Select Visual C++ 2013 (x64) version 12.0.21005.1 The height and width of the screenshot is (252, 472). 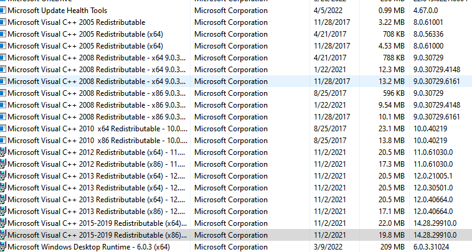click(x=236, y=176)
